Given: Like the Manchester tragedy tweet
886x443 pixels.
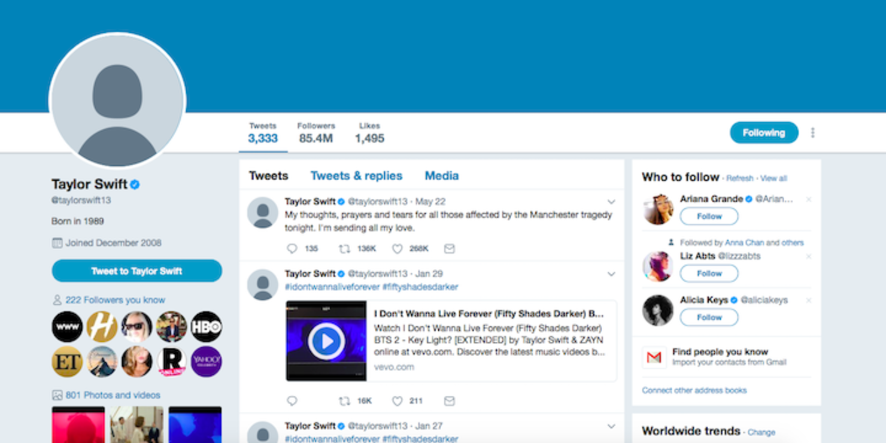Looking at the screenshot, I should (x=397, y=248).
